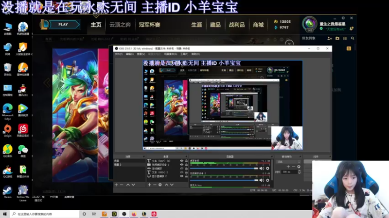This screenshot has width=389, height=218.
Task: Open Steam desktop shortcut
Action: [7, 192]
